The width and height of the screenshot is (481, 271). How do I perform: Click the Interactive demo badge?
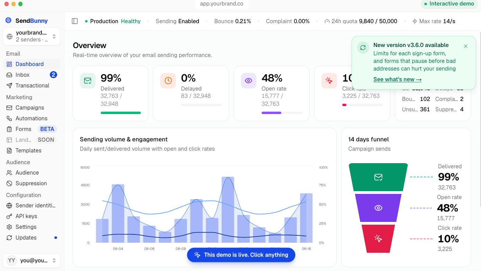click(x=449, y=4)
